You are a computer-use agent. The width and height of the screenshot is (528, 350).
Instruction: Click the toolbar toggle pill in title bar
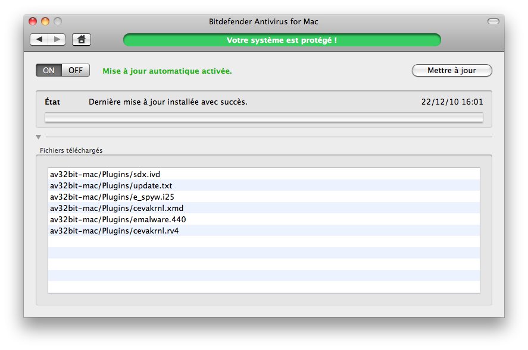[493, 21]
